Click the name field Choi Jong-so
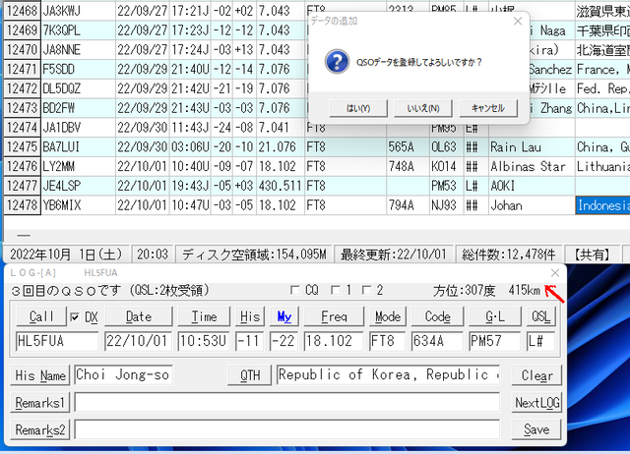This screenshot has height=454, width=630. coord(124,375)
